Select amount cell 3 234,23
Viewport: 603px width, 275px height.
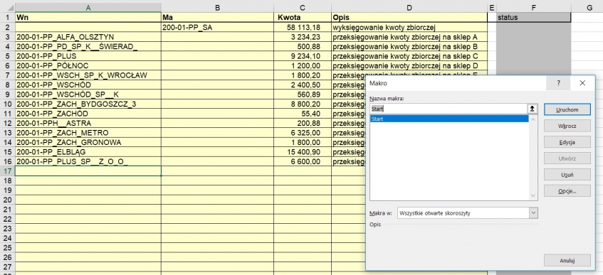tap(303, 37)
